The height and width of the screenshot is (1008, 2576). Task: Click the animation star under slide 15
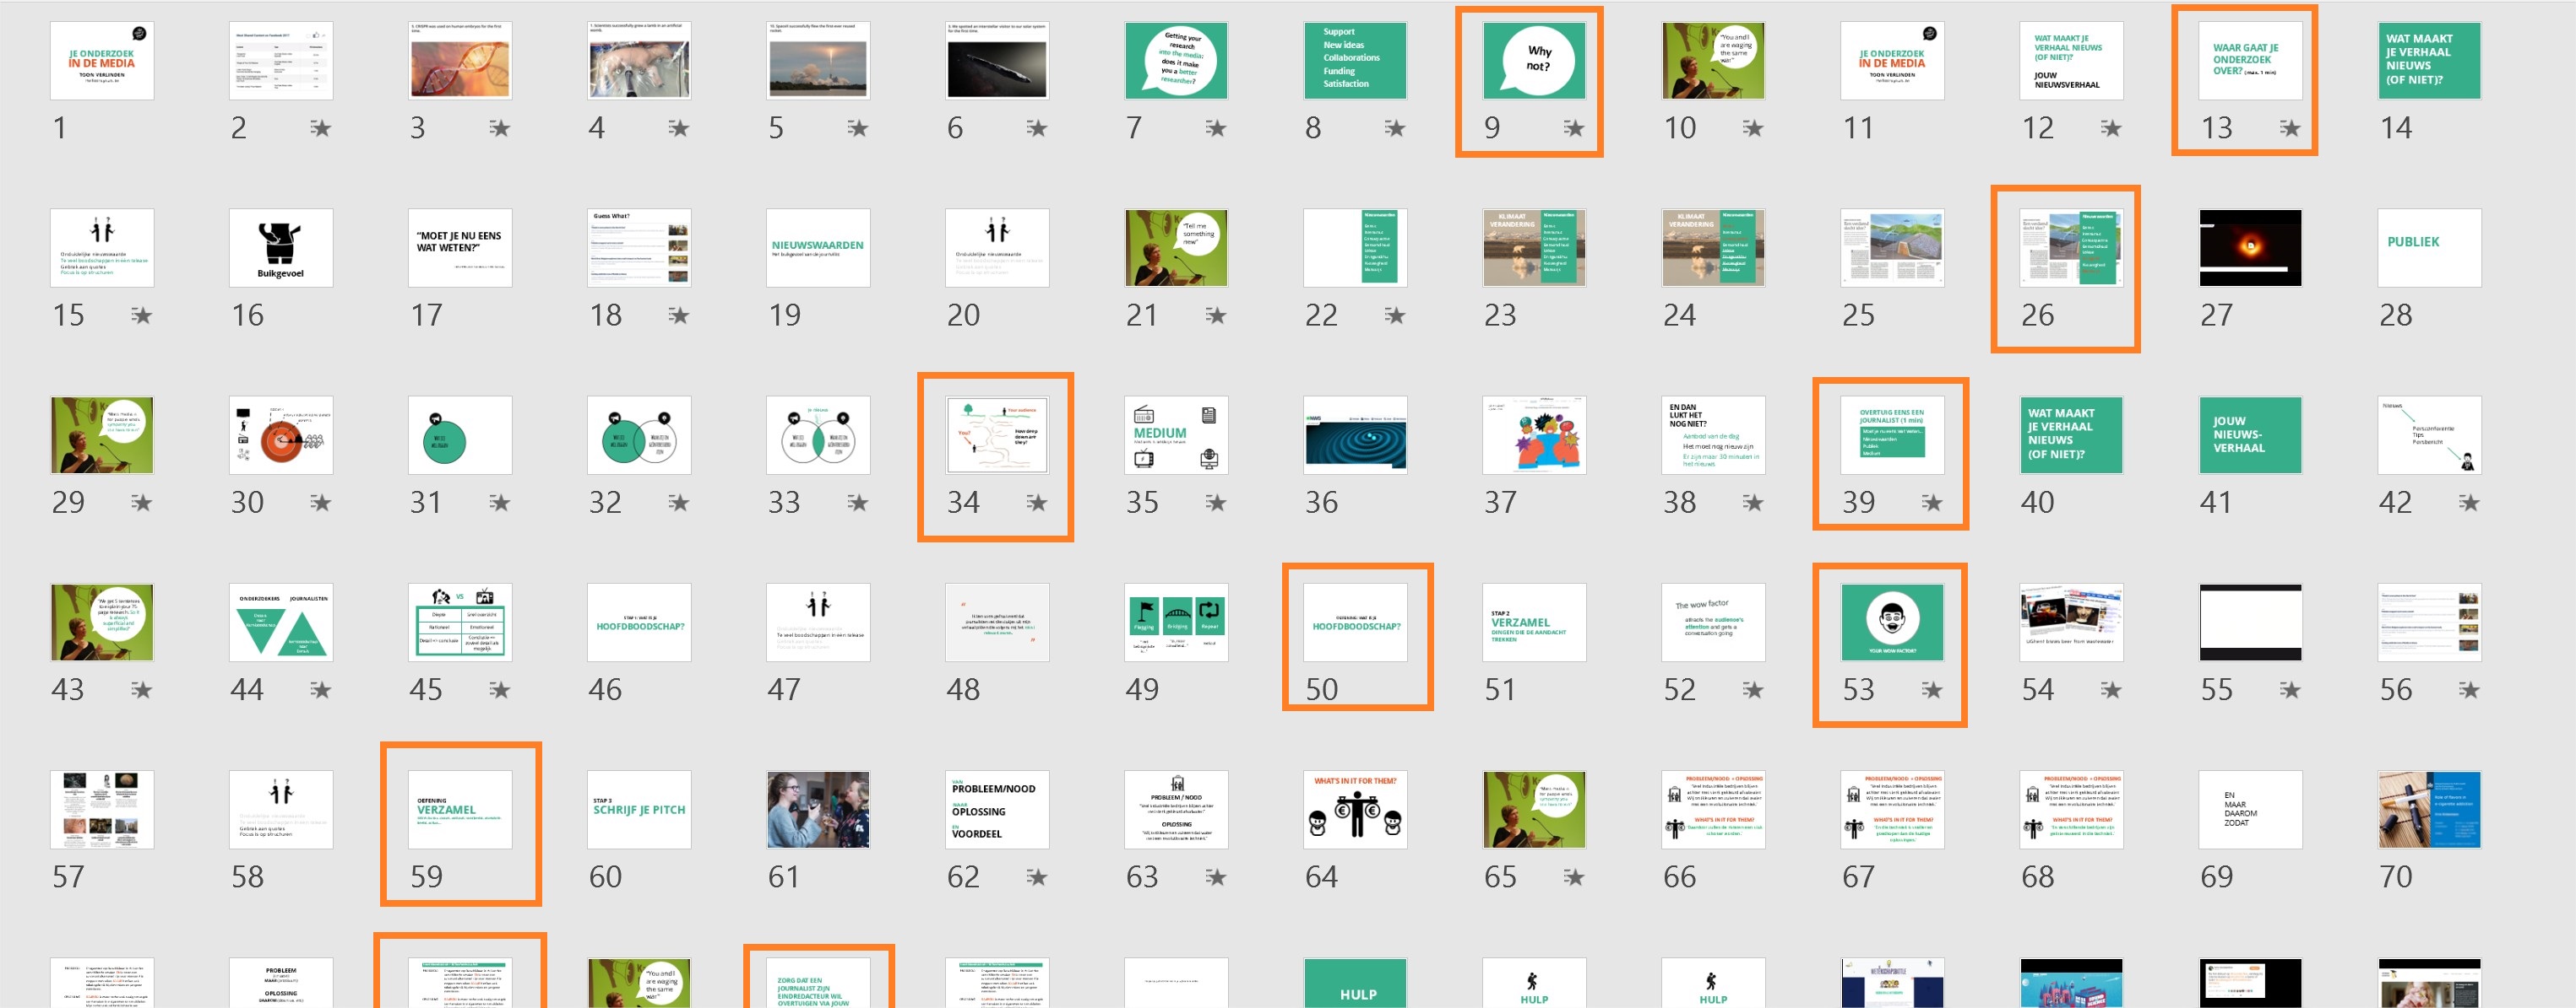141,315
